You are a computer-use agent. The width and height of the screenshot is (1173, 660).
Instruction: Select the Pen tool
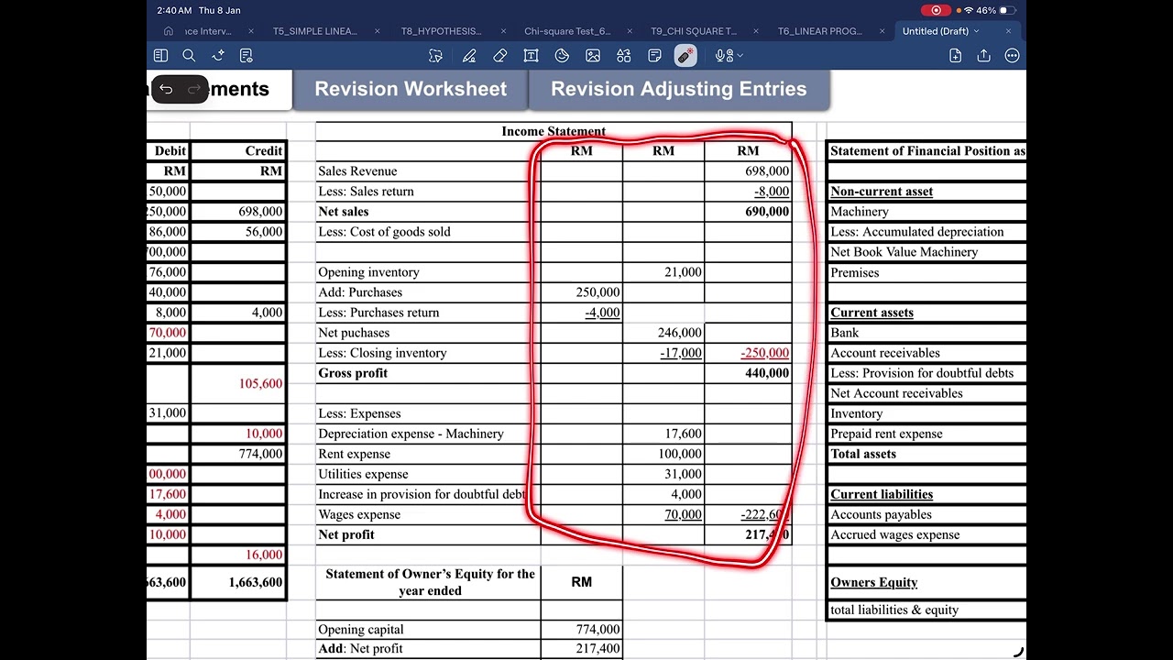pyautogui.click(x=469, y=56)
